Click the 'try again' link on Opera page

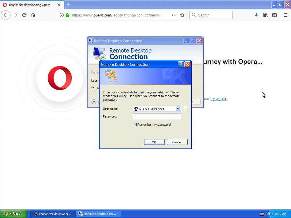click(218, 98)
